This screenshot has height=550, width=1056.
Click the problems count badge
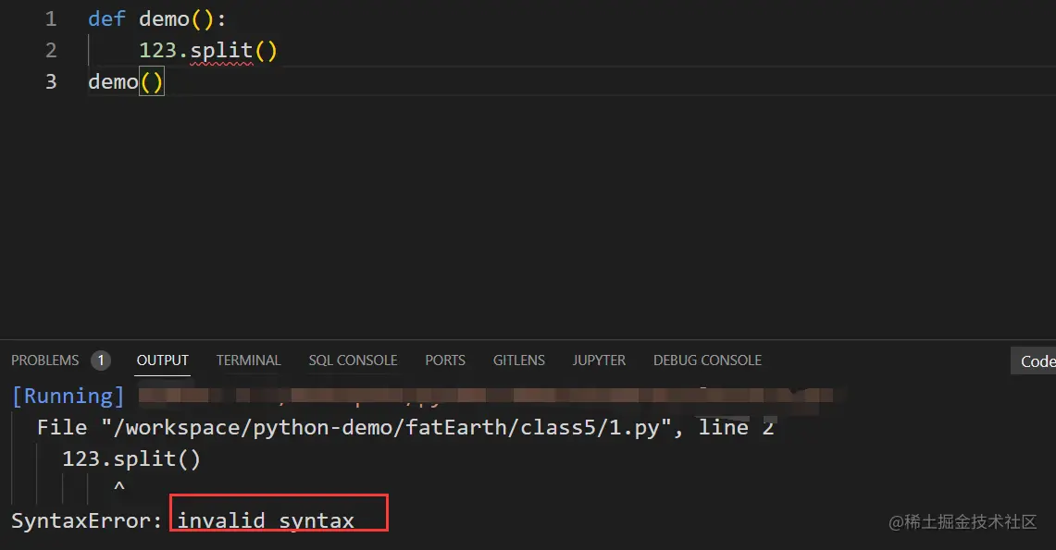101,361
